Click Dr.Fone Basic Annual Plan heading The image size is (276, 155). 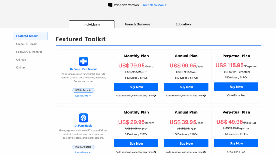pos(186,112)
